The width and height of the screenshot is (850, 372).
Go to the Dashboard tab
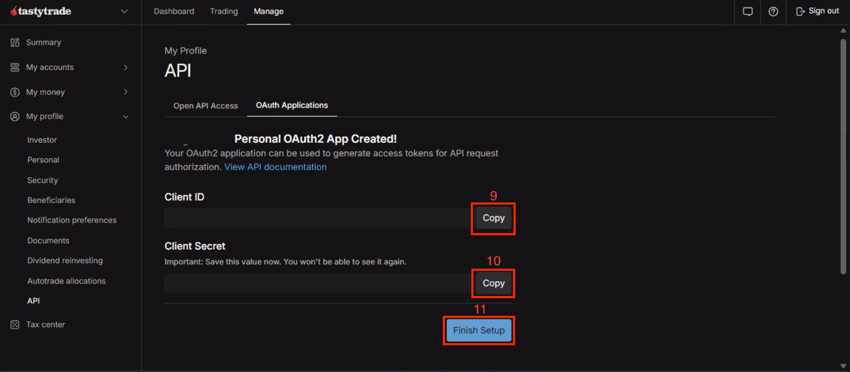[174, 11]
